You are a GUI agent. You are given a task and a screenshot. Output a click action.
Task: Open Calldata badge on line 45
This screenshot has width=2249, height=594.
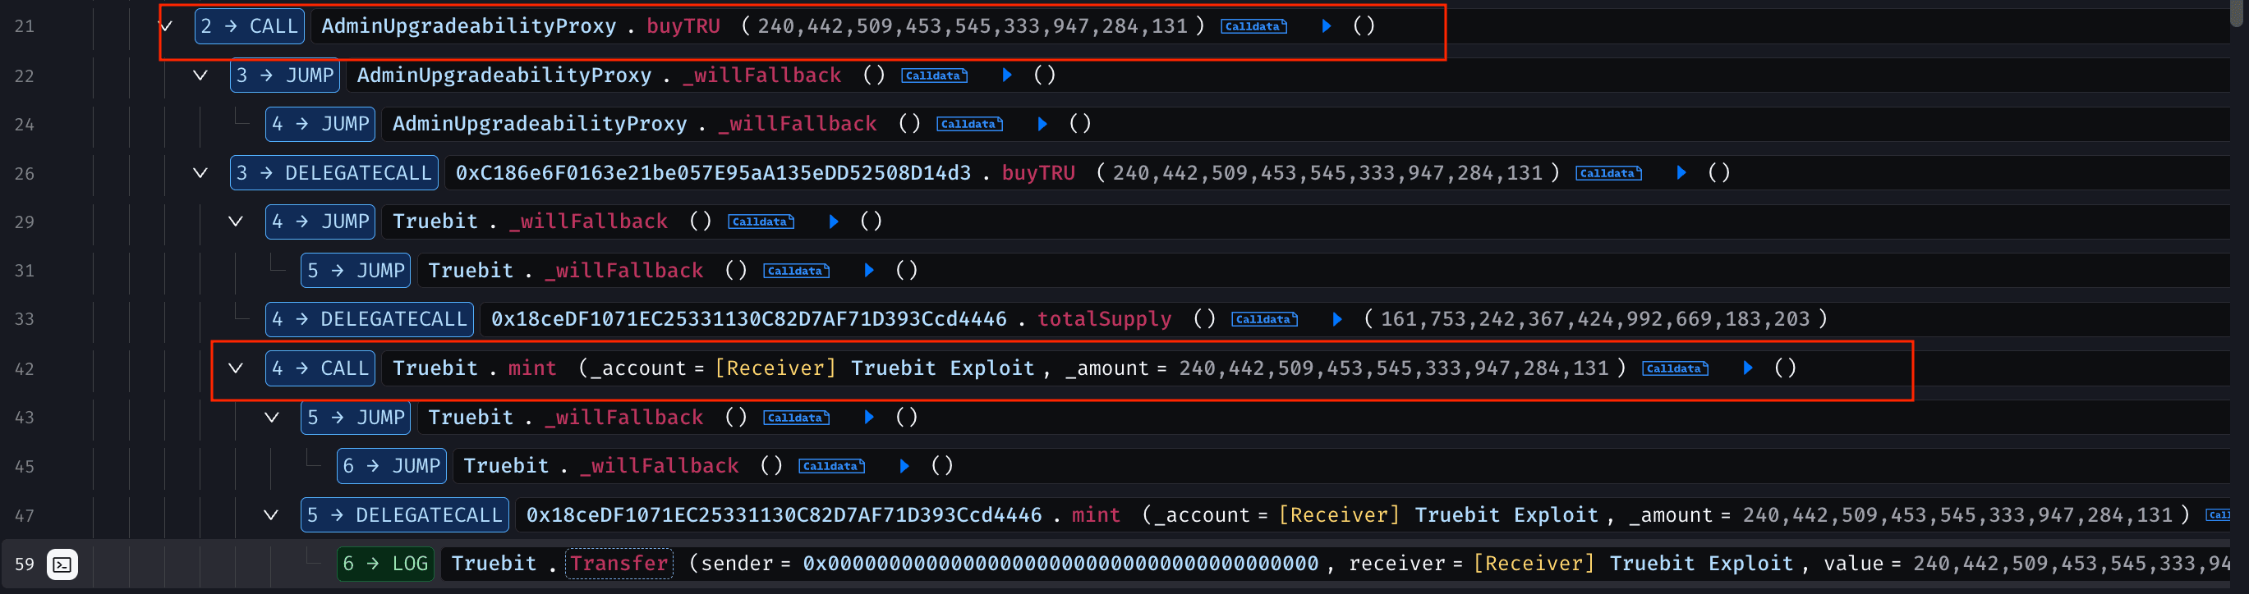point(831,467)
